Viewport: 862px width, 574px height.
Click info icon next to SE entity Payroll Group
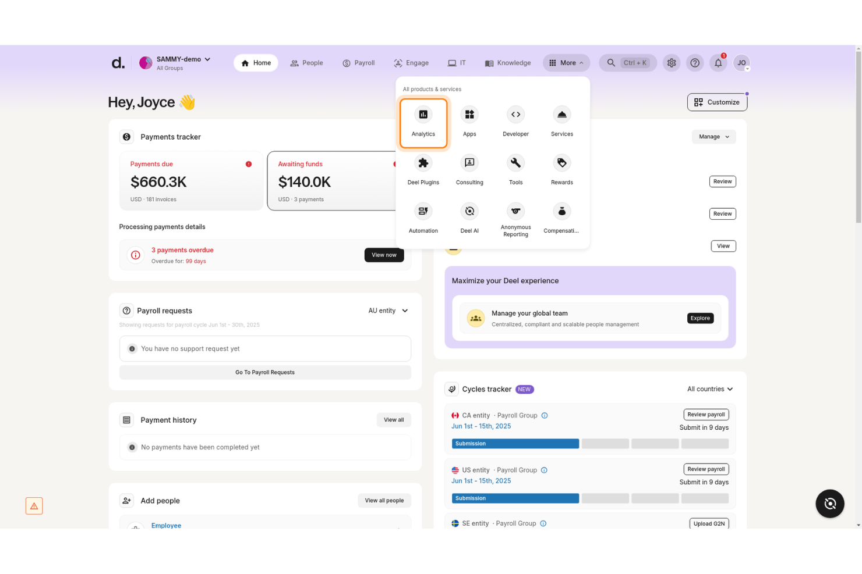(x=543, y=523)
